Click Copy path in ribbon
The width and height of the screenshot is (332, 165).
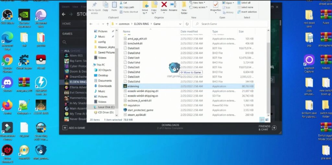[x=127, y=7]
